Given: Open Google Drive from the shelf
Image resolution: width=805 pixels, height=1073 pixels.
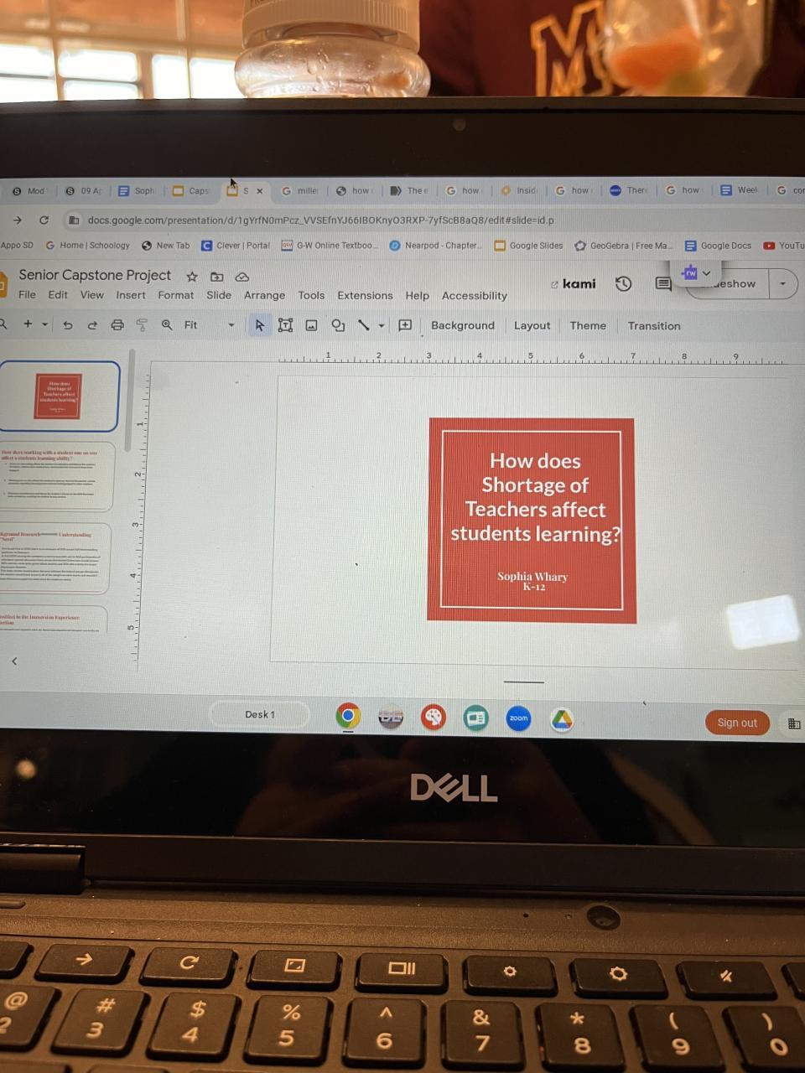Looking at the screenshot, I should 562,719.
